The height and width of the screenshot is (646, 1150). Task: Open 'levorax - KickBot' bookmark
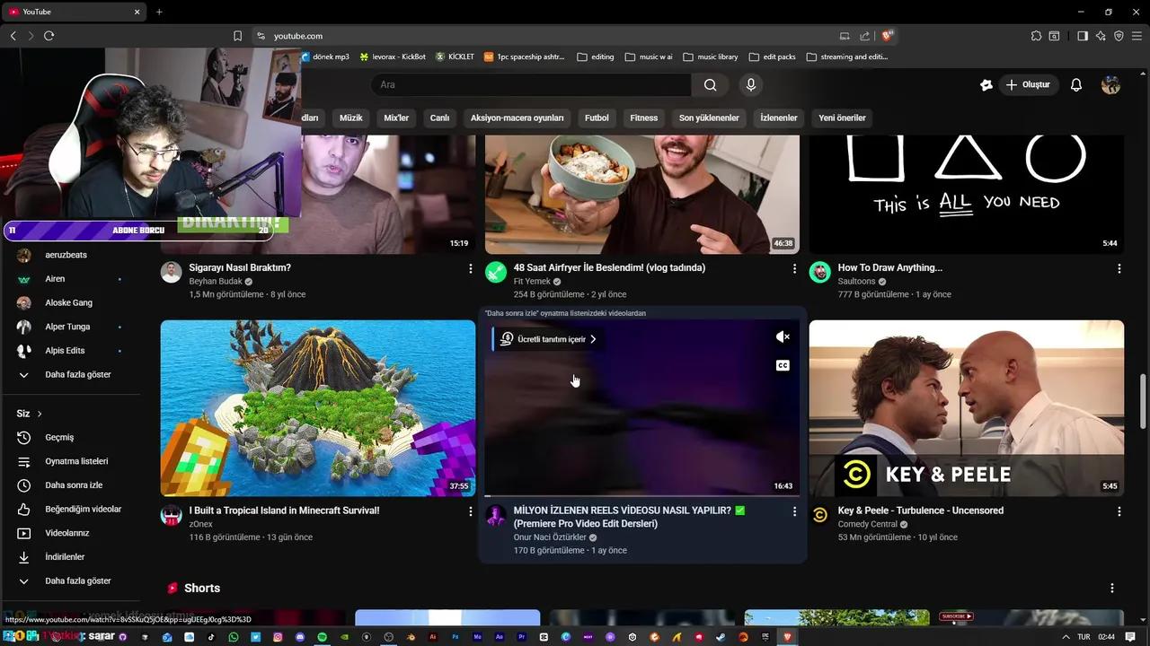[x=393, y=57]
